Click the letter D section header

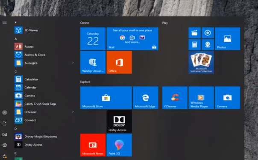coord(16,128)
